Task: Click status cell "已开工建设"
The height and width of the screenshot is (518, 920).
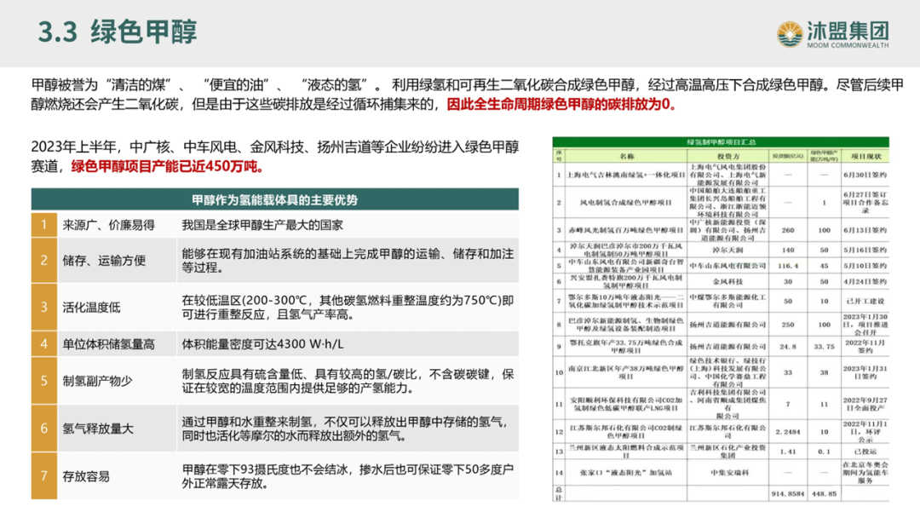Action: [865, 301]
